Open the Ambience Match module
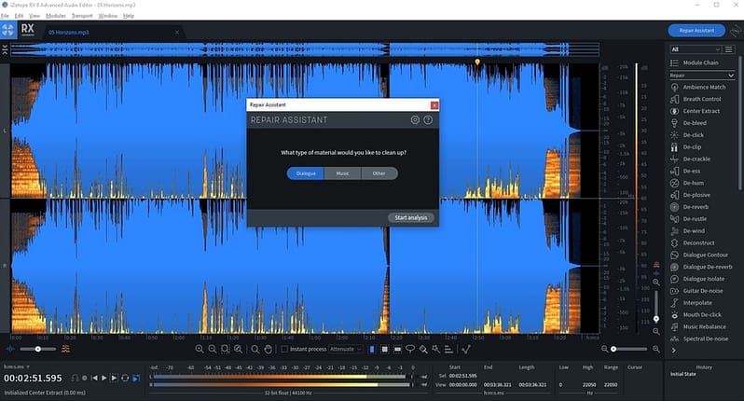The height and width of the screenshot is (401, 744). (704, 88)
